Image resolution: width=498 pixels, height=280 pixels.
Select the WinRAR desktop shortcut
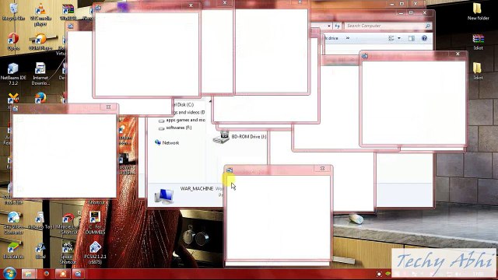tap(68, 12)
